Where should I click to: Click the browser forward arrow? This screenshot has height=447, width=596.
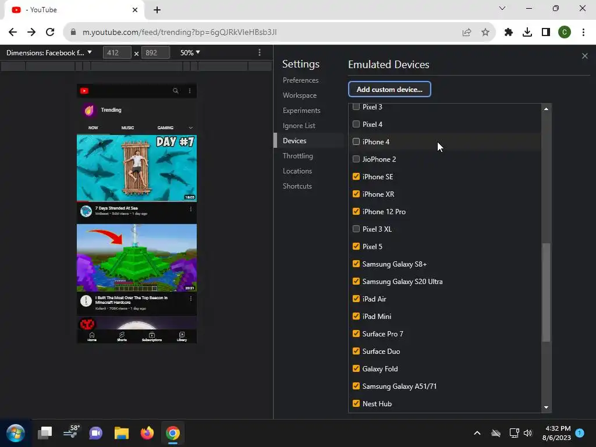pyautogui.click(x=31, y=32)
